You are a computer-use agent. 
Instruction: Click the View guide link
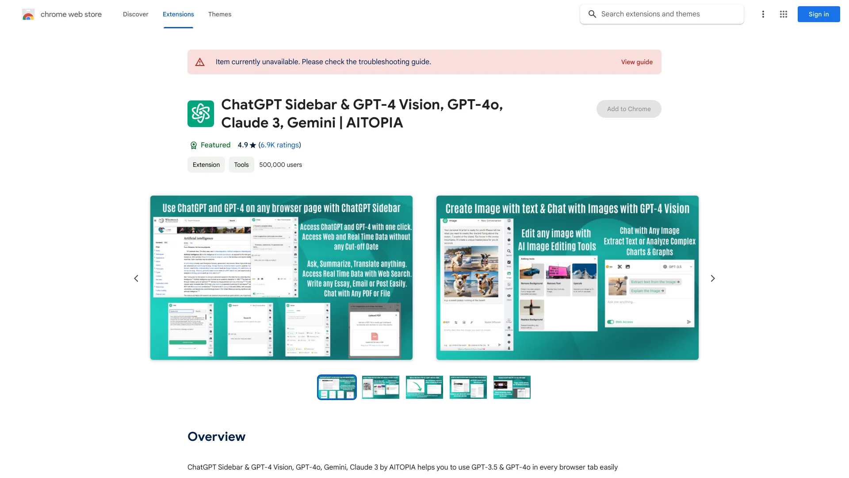(x=636, y=62)
